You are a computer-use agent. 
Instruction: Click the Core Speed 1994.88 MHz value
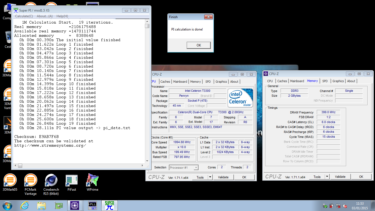coord(182,142)
